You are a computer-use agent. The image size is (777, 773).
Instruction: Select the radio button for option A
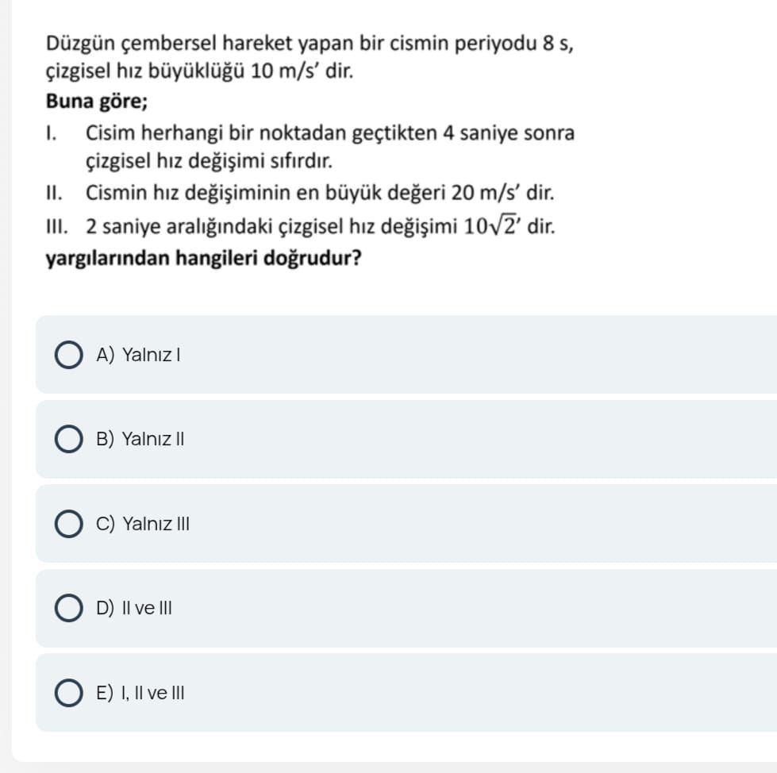click(69, 356)
